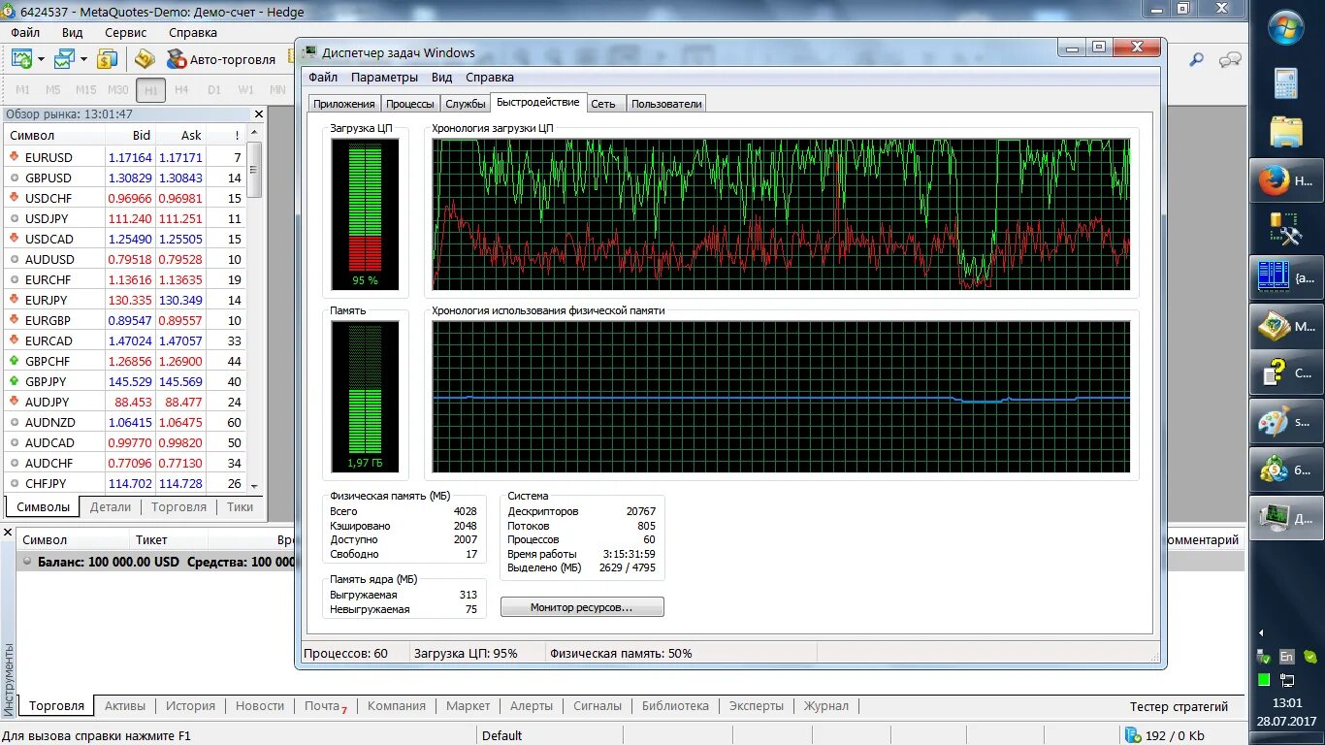Viewport: 1325px width, 745px height.
Task: Open MetaTrader Справка menu
Action: (193, 32)
